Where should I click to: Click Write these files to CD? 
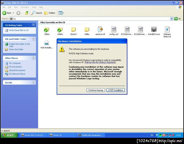pyautogui.click(x=19, y=30)
